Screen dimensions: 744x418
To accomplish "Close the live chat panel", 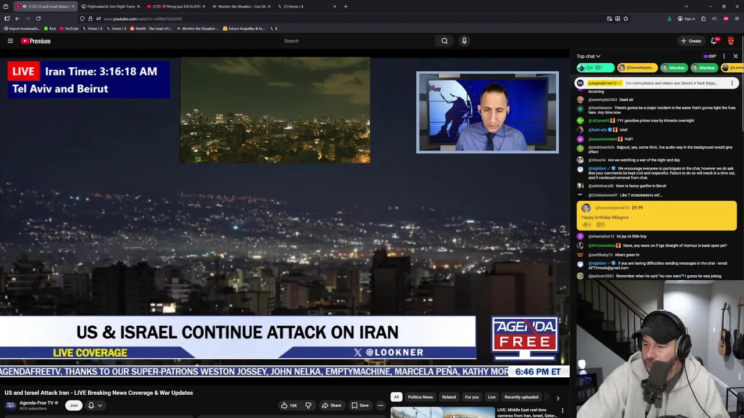I will (735, 56).
